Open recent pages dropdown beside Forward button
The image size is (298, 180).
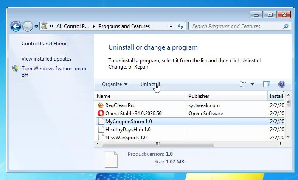tap(36, 27)
